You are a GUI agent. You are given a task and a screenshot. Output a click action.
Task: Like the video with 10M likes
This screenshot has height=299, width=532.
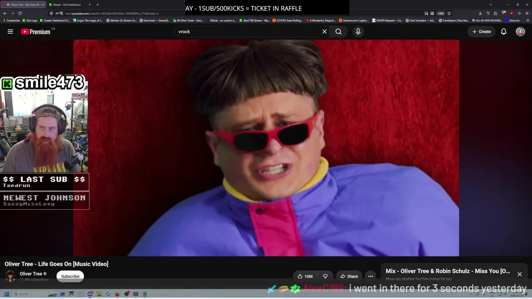pyautogui.click(x=305, y=276)
